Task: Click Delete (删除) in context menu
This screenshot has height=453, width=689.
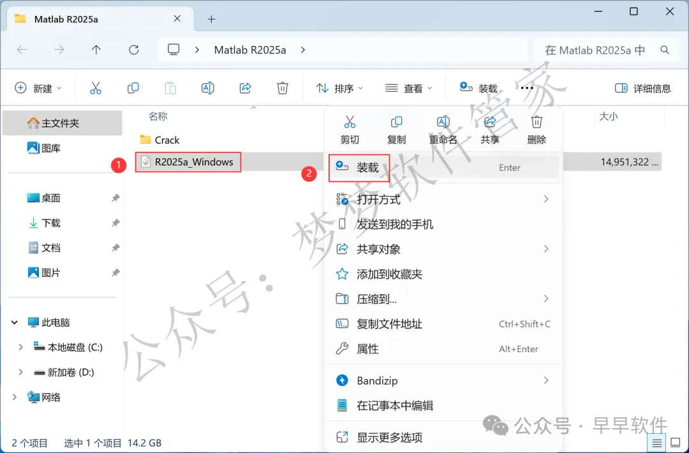Action: click(537, 130)
